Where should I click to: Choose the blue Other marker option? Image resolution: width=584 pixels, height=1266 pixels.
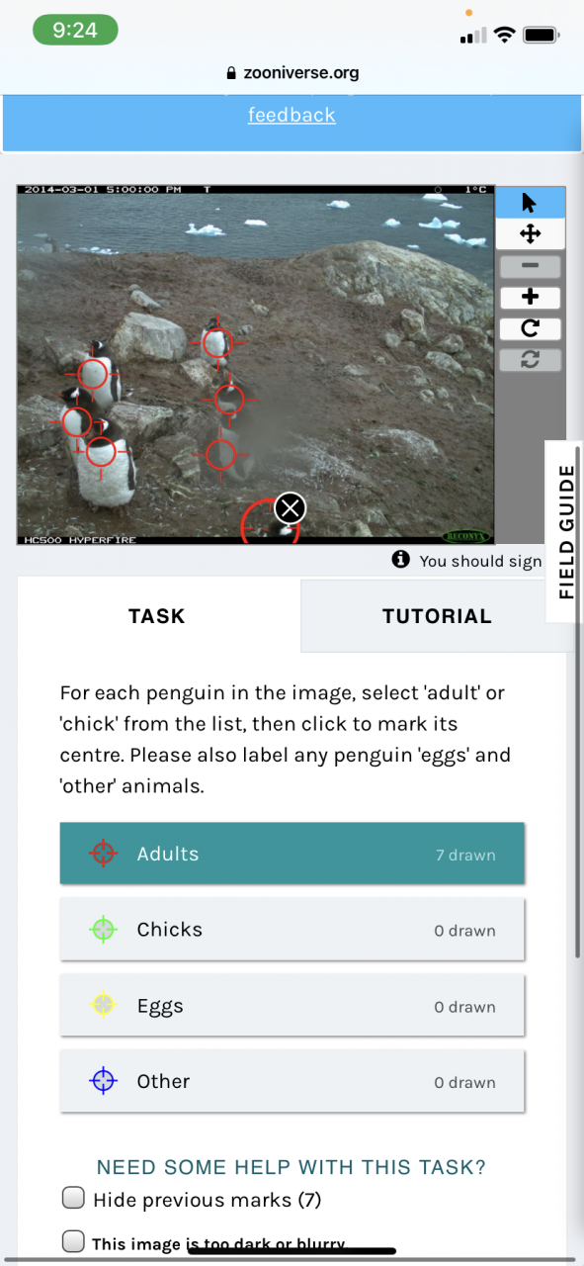point(292,1081)
